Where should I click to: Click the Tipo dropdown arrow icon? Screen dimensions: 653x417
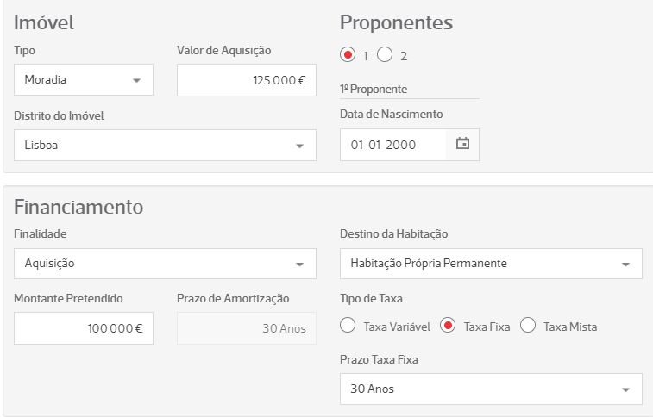(136, 81)
